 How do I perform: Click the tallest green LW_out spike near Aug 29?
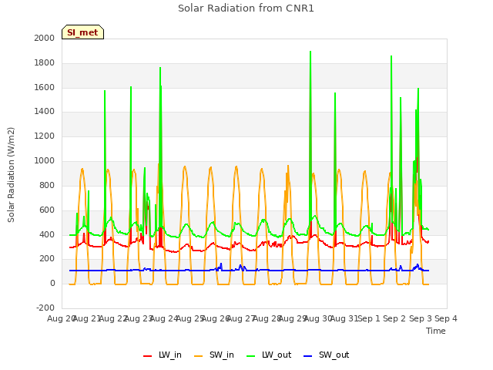tap(310, 52)
